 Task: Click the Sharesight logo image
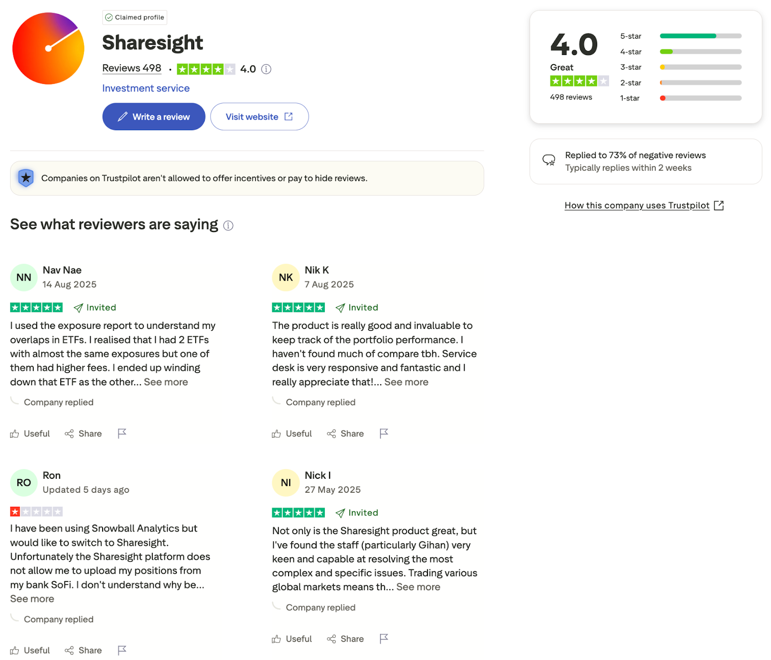[48, 48]
